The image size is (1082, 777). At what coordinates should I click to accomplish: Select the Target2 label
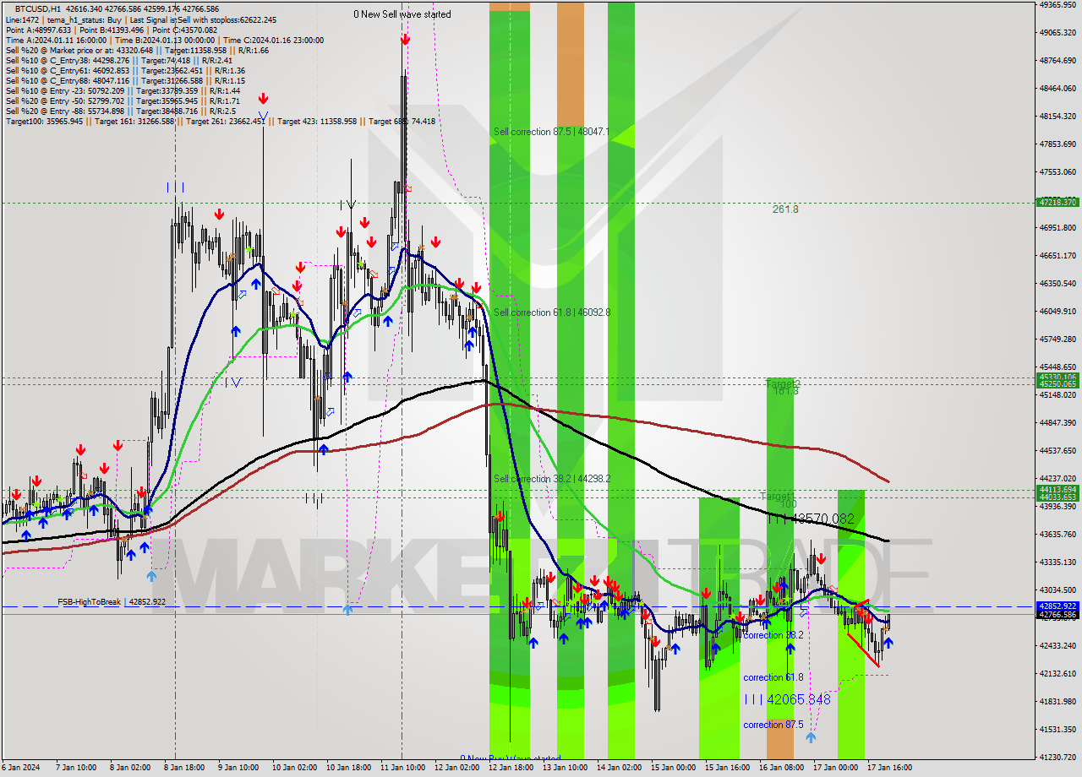click(x=783, y=383)
